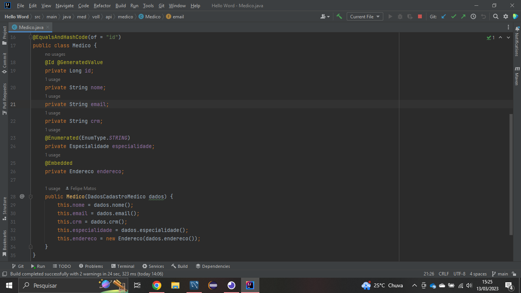
Task: Close the Medico.java tab
Action: (48, 27)
